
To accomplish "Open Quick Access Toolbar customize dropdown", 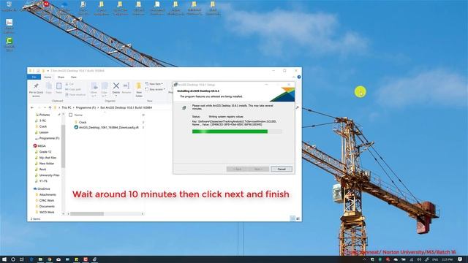I will click(x=48, y=71).
